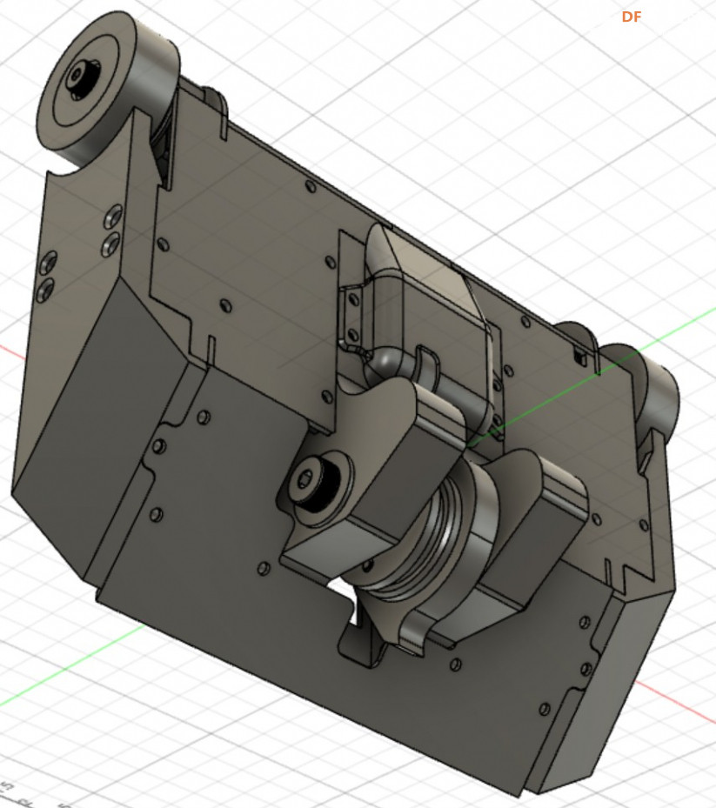Select the threaded cylinder between the clamp blocks

point(433,536)
